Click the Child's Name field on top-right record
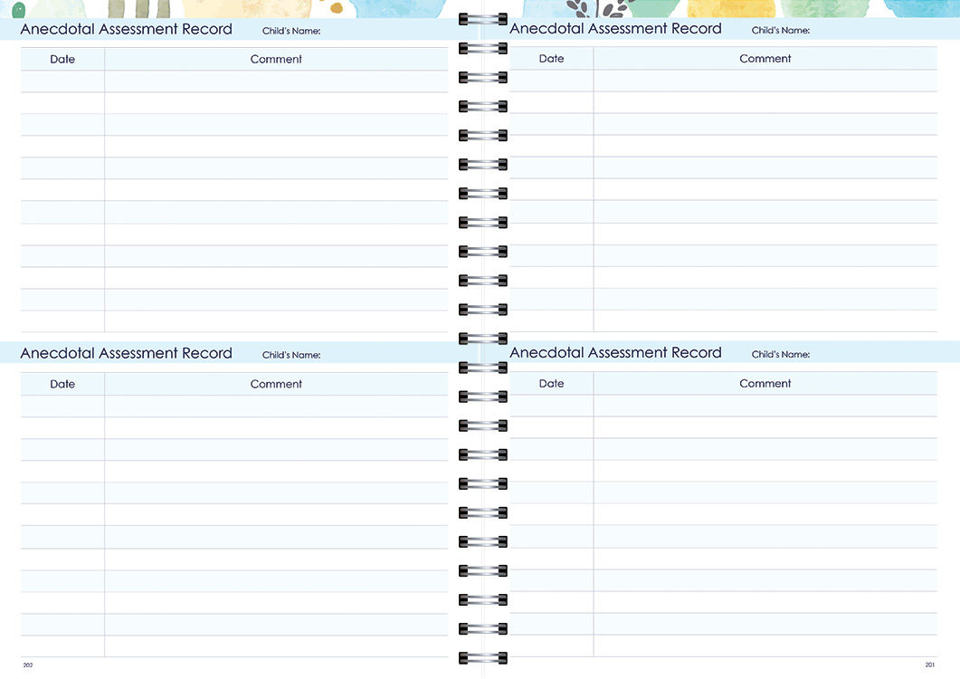This screenshot has height=679, width=960. 780,30
